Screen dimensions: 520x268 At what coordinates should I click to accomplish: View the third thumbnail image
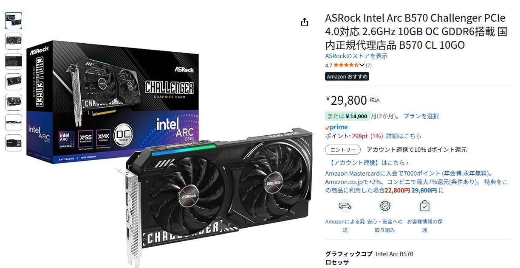(14, 61)
